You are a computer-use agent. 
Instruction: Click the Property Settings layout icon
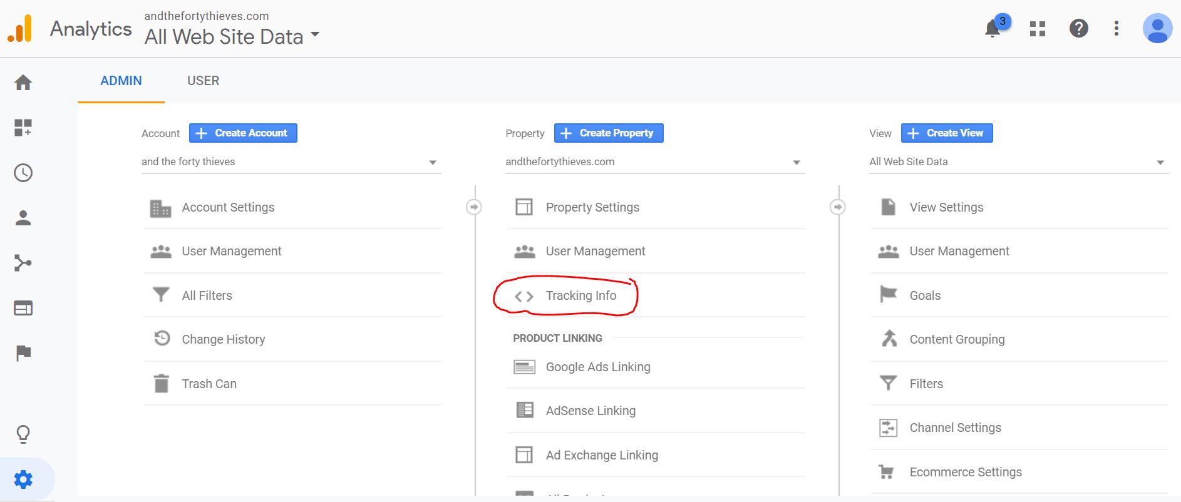tap(524, 207)
